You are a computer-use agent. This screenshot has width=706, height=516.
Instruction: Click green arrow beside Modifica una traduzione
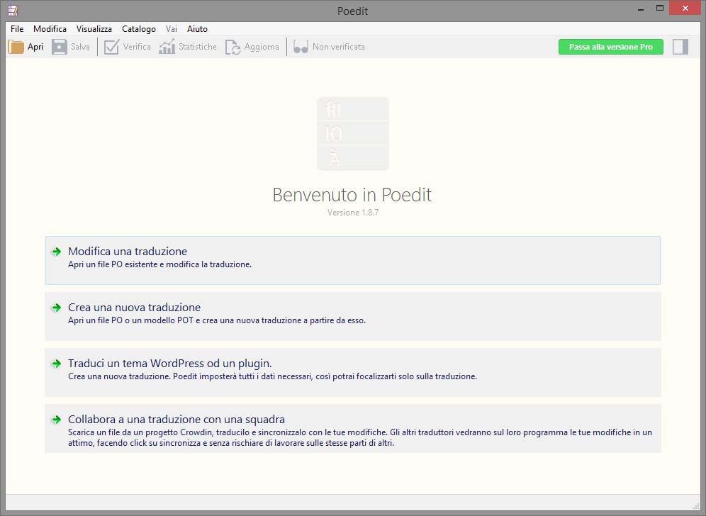[x=56, y=252]
